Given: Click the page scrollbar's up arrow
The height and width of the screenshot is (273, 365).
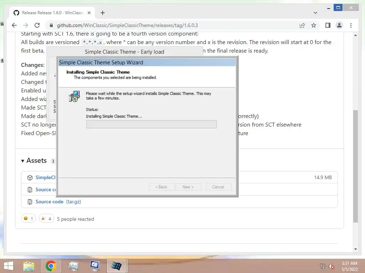Looking at the screenshot, I should [355, 35].
